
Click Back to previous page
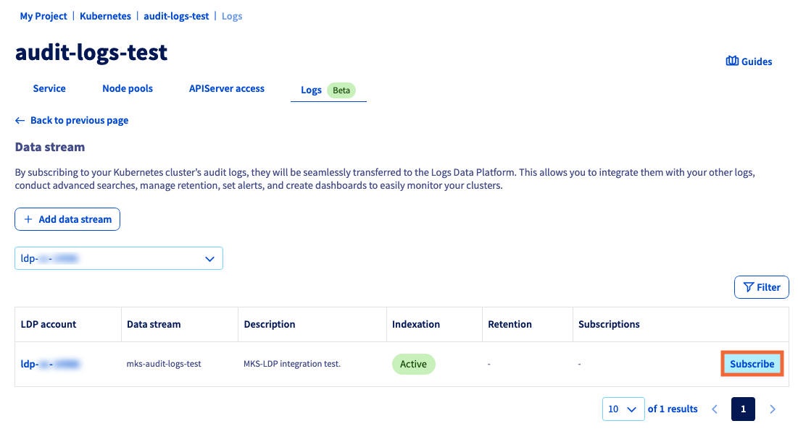[79, 120]
